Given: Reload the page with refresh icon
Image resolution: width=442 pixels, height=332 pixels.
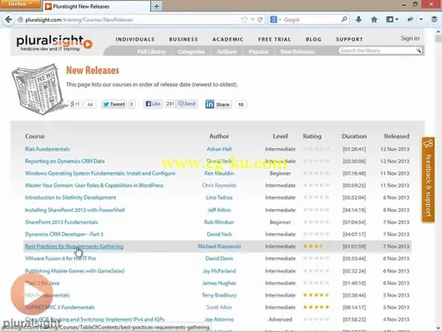Looking at the screenshot, I should pyautogui.click(x=260, y=20).
